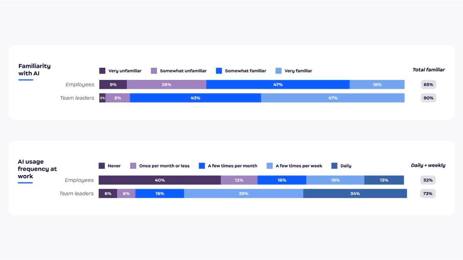Click the Somewhat unfamiliar legend swatch
Viewport: 463px width, 260px height.
pyautogui.click(x=154, y=71)
